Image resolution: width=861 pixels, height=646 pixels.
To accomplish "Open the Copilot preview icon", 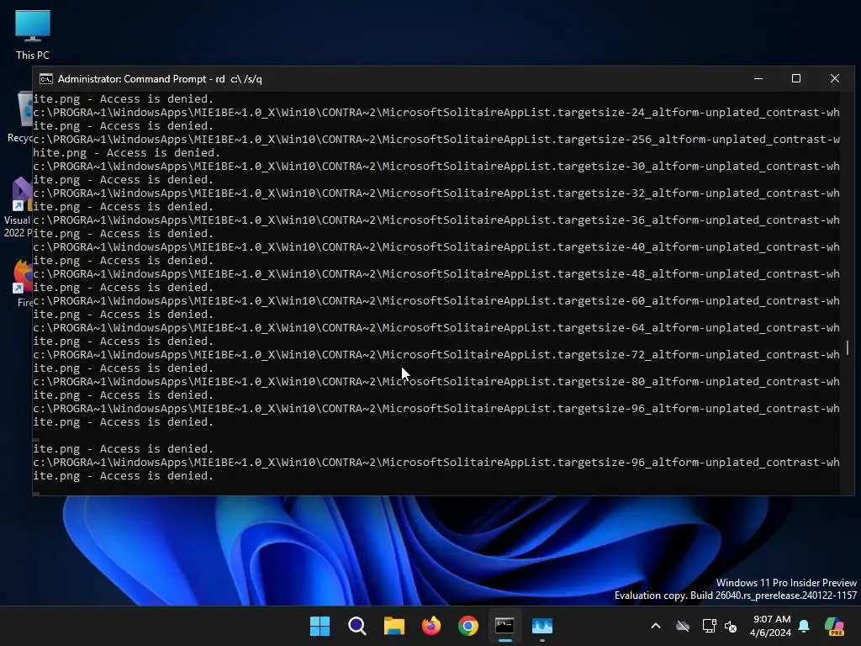I will tap(834, 626).
